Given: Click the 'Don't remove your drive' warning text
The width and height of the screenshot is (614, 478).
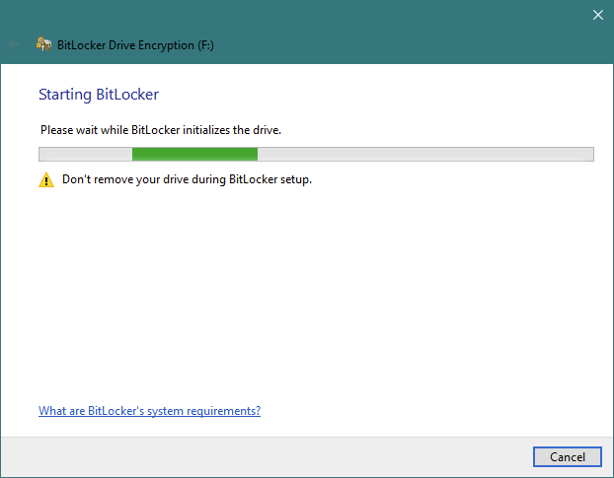Looking at the screenshot, I should point(187,179).
